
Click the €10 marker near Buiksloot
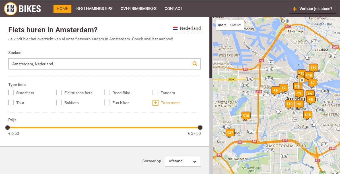pyautogui.click(x=313, y=68)
